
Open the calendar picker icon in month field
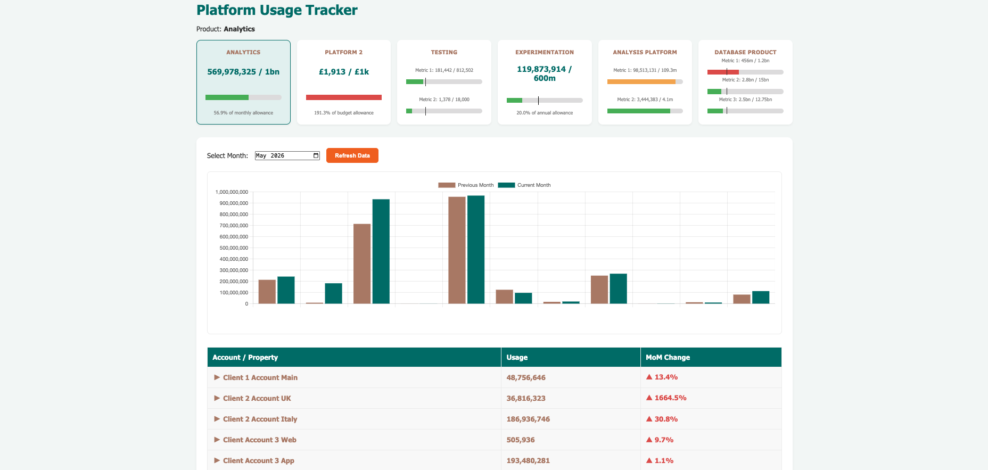(316, 155)
